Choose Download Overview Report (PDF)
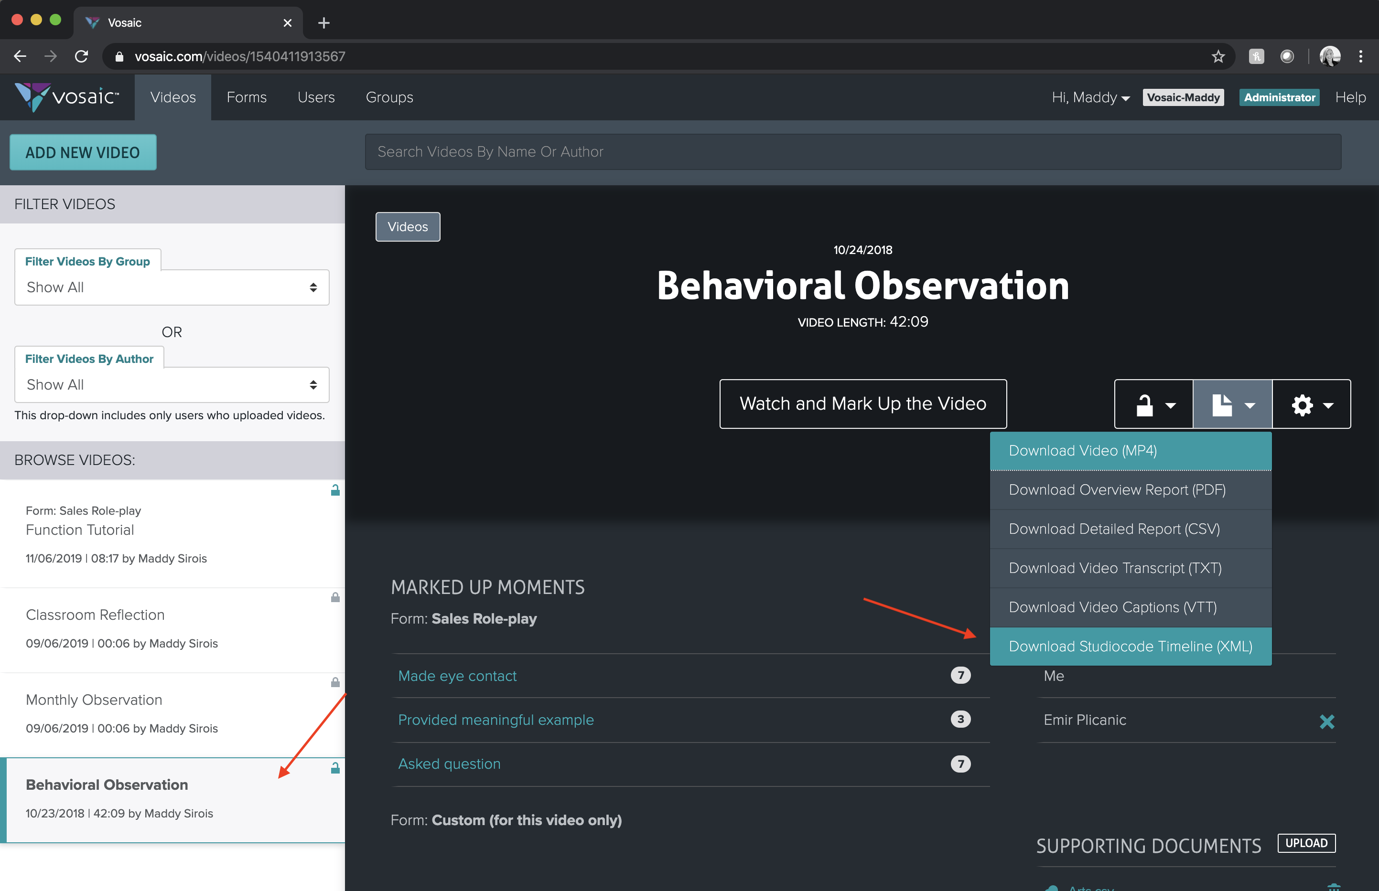 (1116, 489)
